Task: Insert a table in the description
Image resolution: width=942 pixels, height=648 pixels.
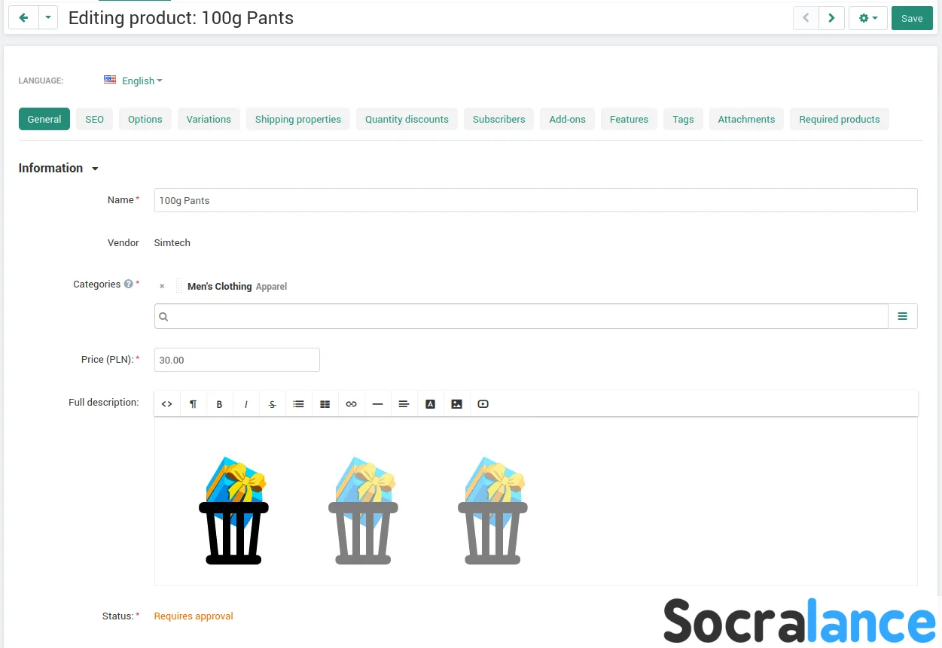Action: [x=325, y=404]
